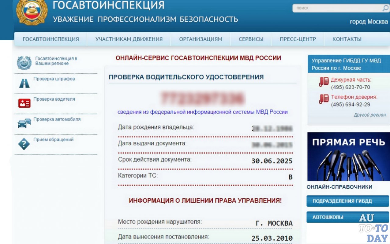Click the ГОСАВТОИНСПЕКЦИЯ site title
390x244 pixels.
tap(109, 5)
